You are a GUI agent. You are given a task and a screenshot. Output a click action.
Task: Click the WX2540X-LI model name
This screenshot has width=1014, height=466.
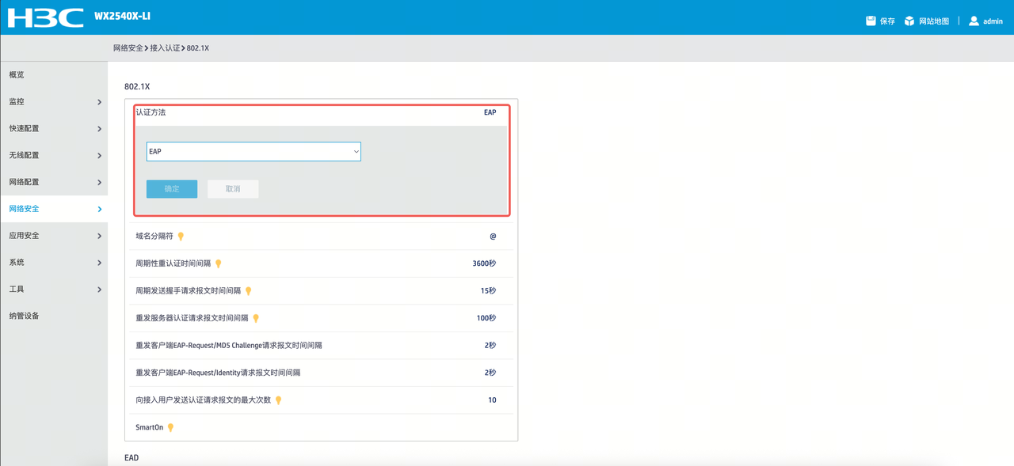pos(122,17)
